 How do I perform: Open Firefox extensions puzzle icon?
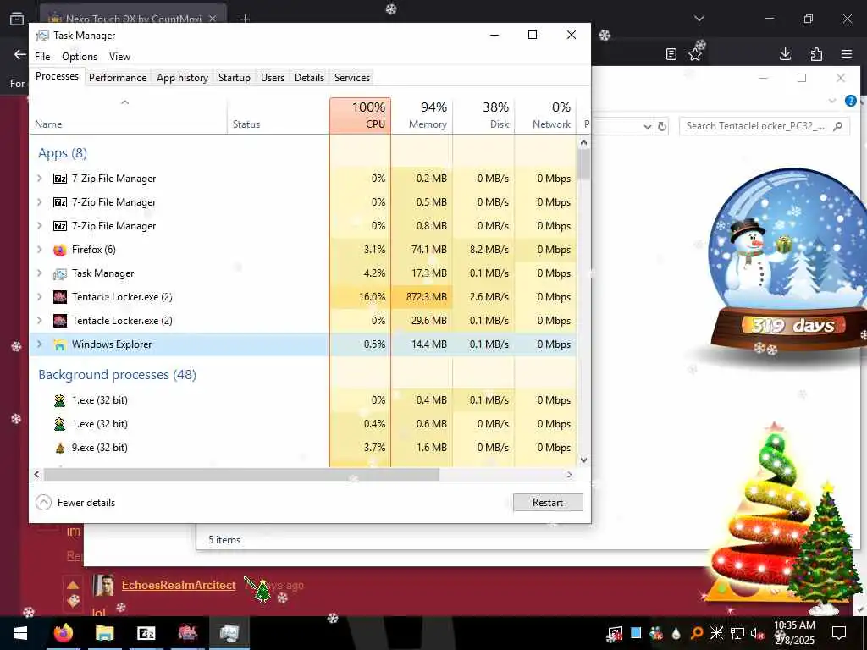tap(816, 53)
